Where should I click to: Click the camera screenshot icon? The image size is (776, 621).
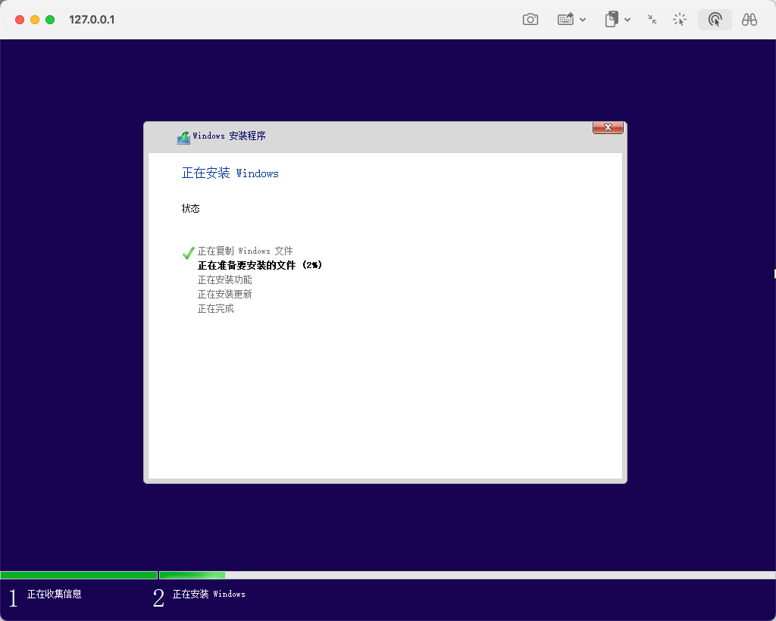[530, 20]
